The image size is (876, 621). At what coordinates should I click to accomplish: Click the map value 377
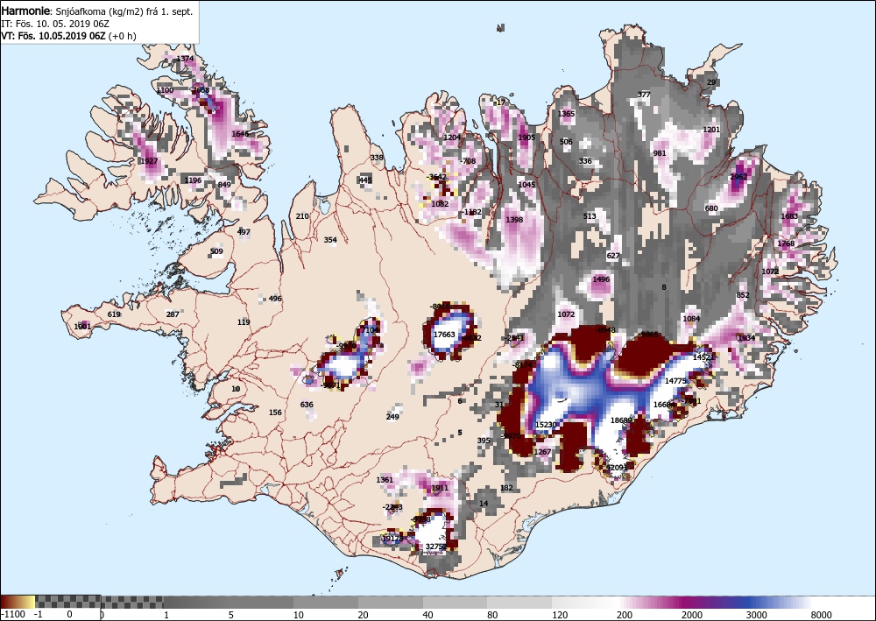coord(644,95)
